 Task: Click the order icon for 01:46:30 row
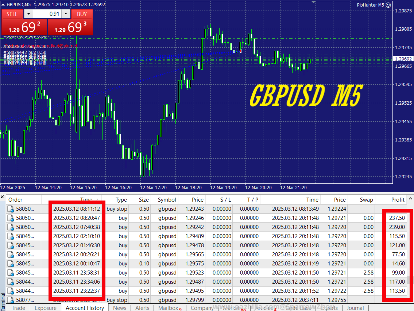click(x=11, y=245)
